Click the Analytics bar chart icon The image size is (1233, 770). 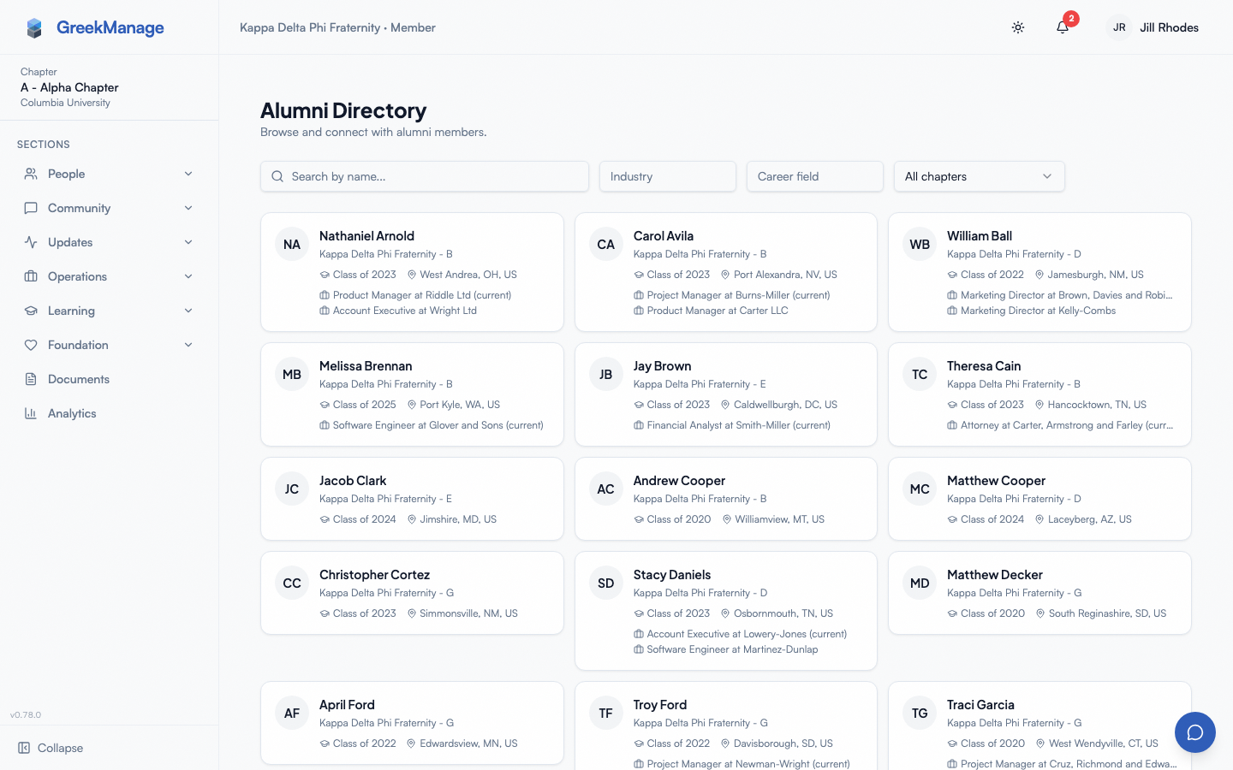click(x=31, y=413)
